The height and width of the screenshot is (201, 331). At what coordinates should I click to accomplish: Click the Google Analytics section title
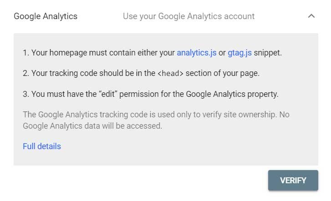(46, 16)
